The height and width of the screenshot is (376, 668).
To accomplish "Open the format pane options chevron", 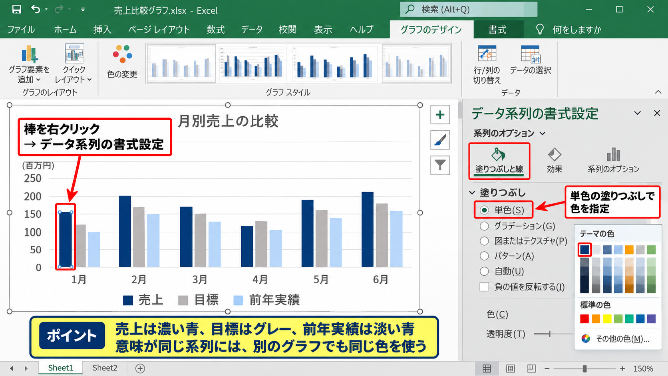I will click(x=638, y=113).
